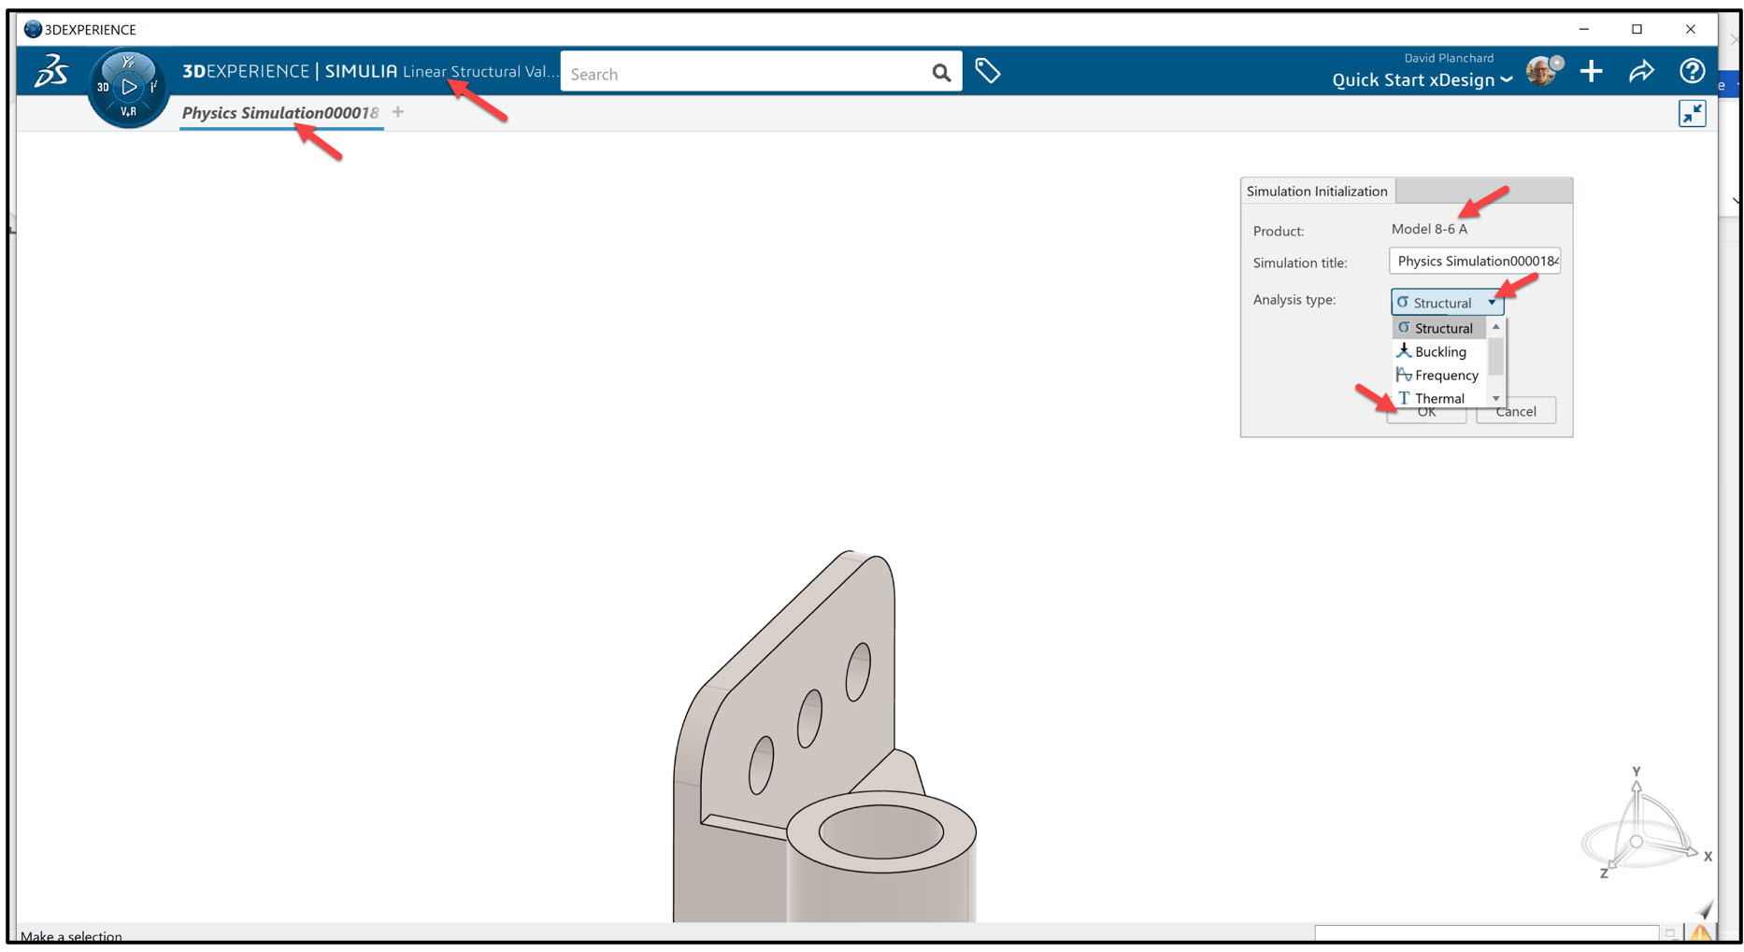Click the circular 3D play compass icon

pyautogui.click(x=127, y=87)
